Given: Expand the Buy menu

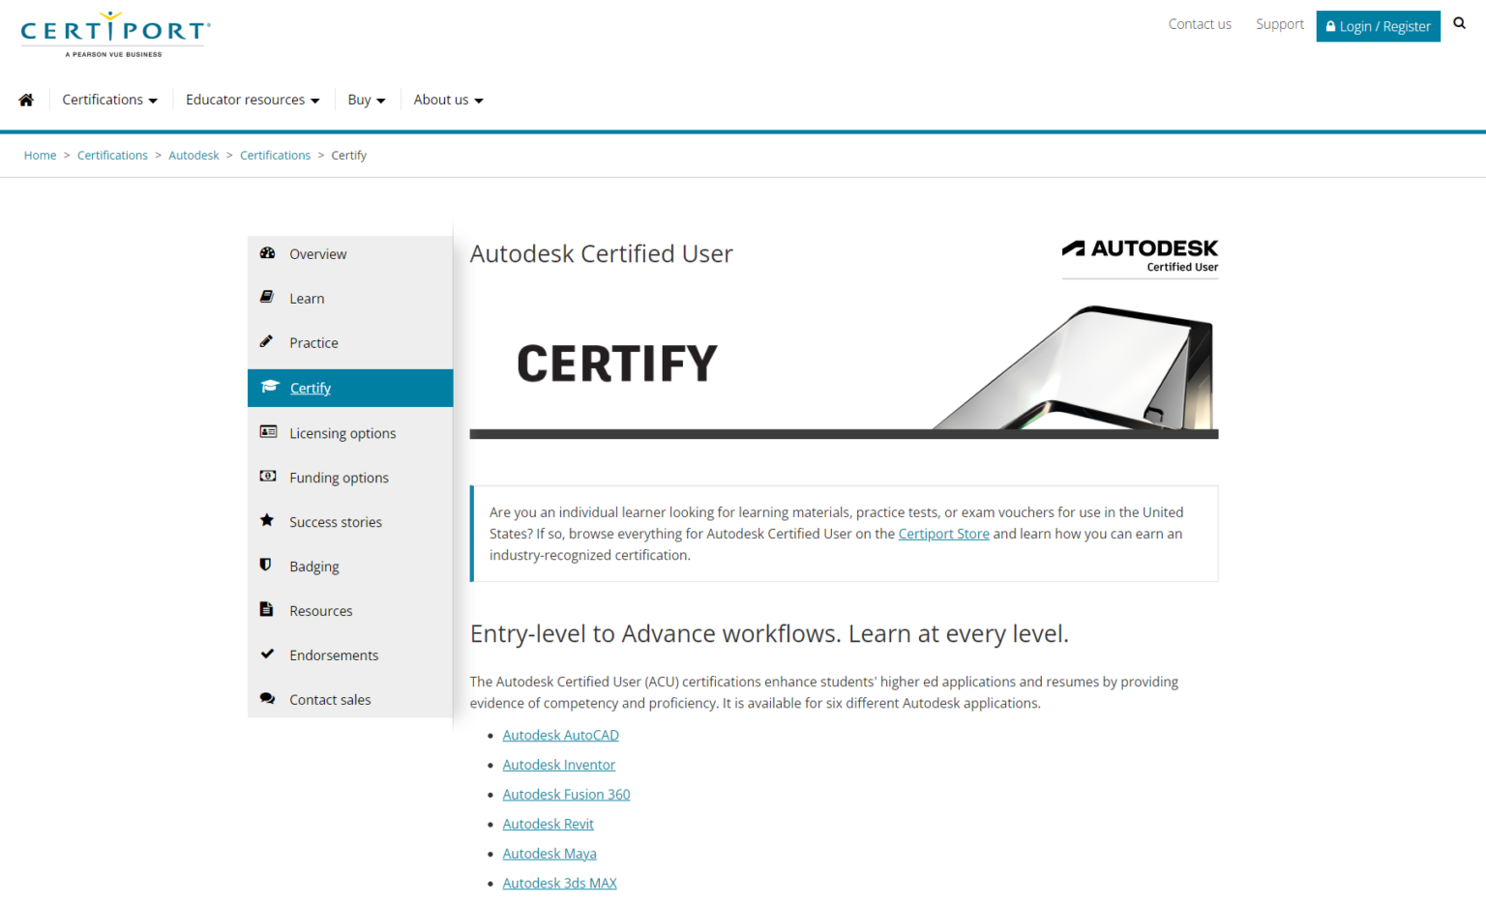Looking at the screenshot, I should pos(367,100).
